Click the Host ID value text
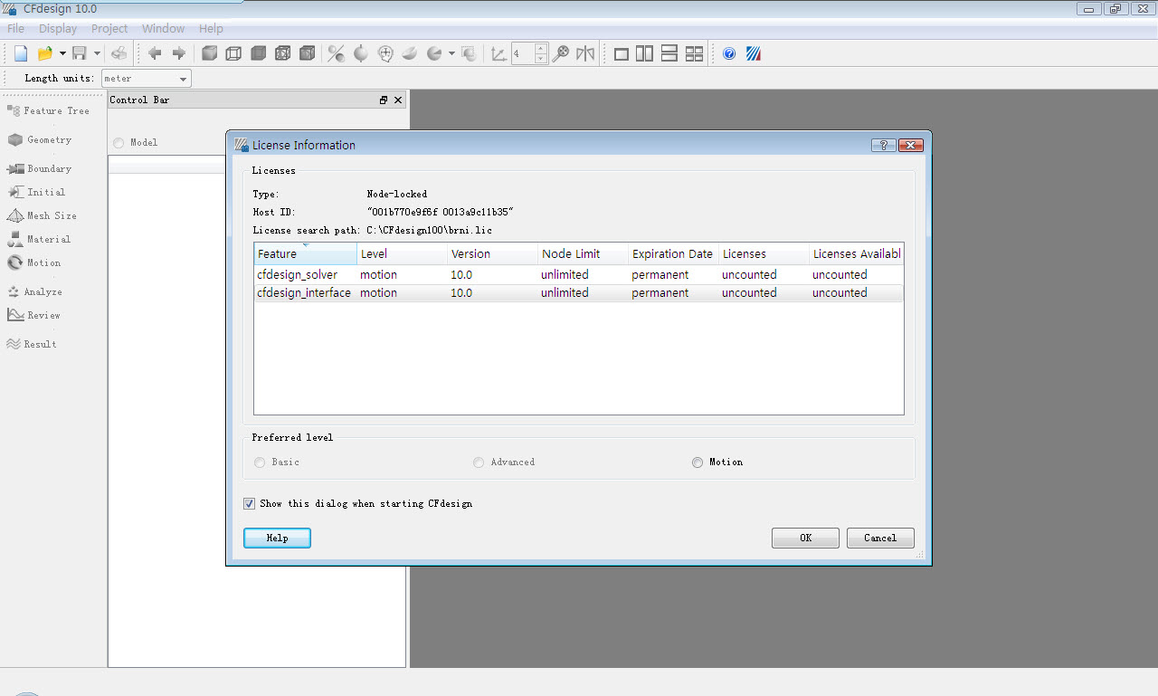The width and height of the screenshot is (1158, 696). tap(440, 212)
